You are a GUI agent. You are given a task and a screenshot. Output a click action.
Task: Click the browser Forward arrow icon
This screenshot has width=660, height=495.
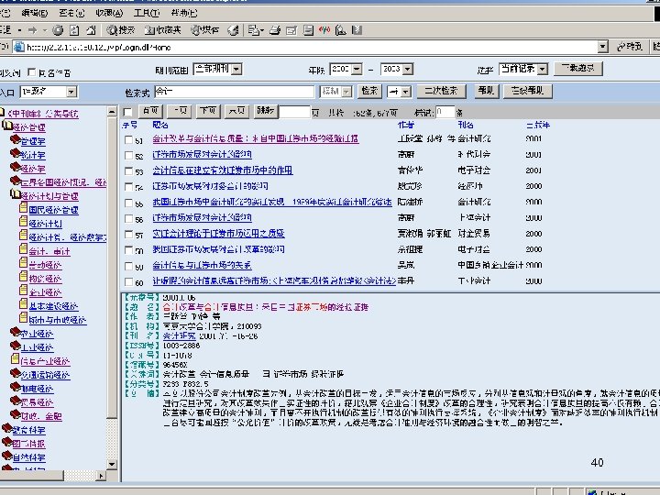[33, 30]
